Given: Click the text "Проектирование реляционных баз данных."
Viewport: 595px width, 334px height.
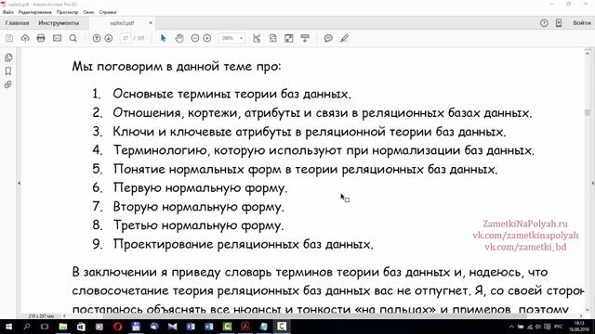Looking at the screenshot, I should (x=244, y=244).
